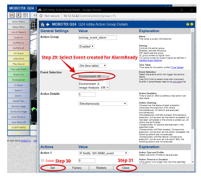Viewport: 201px width, 181px height.
Task: Click the Zoom - sidebar button
Action: [18, 96]
